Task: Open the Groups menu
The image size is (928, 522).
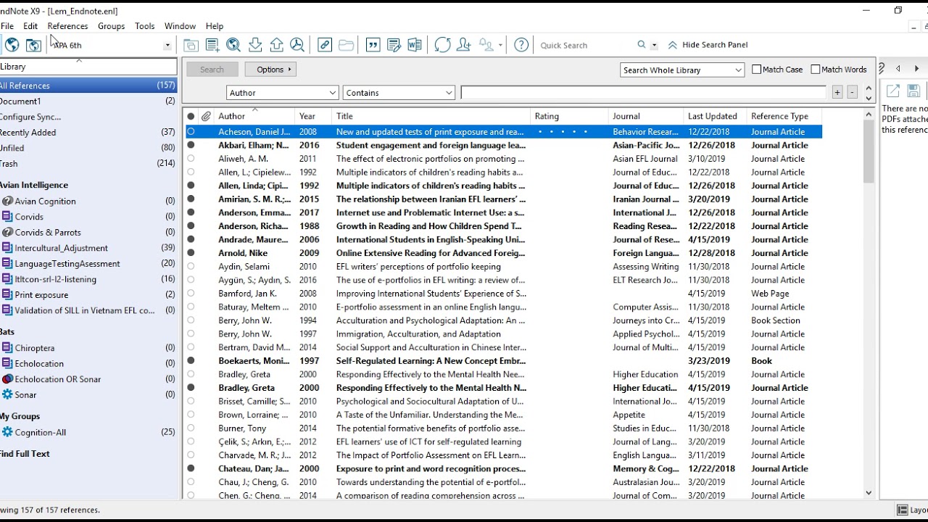Action: [x=111, y=26]
